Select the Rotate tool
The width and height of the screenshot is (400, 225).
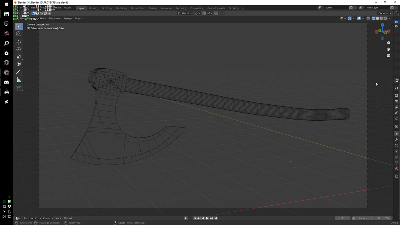click(x=19, y=49)
